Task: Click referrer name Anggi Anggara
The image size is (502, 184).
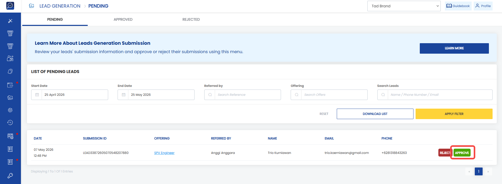Action: (223, 153)
